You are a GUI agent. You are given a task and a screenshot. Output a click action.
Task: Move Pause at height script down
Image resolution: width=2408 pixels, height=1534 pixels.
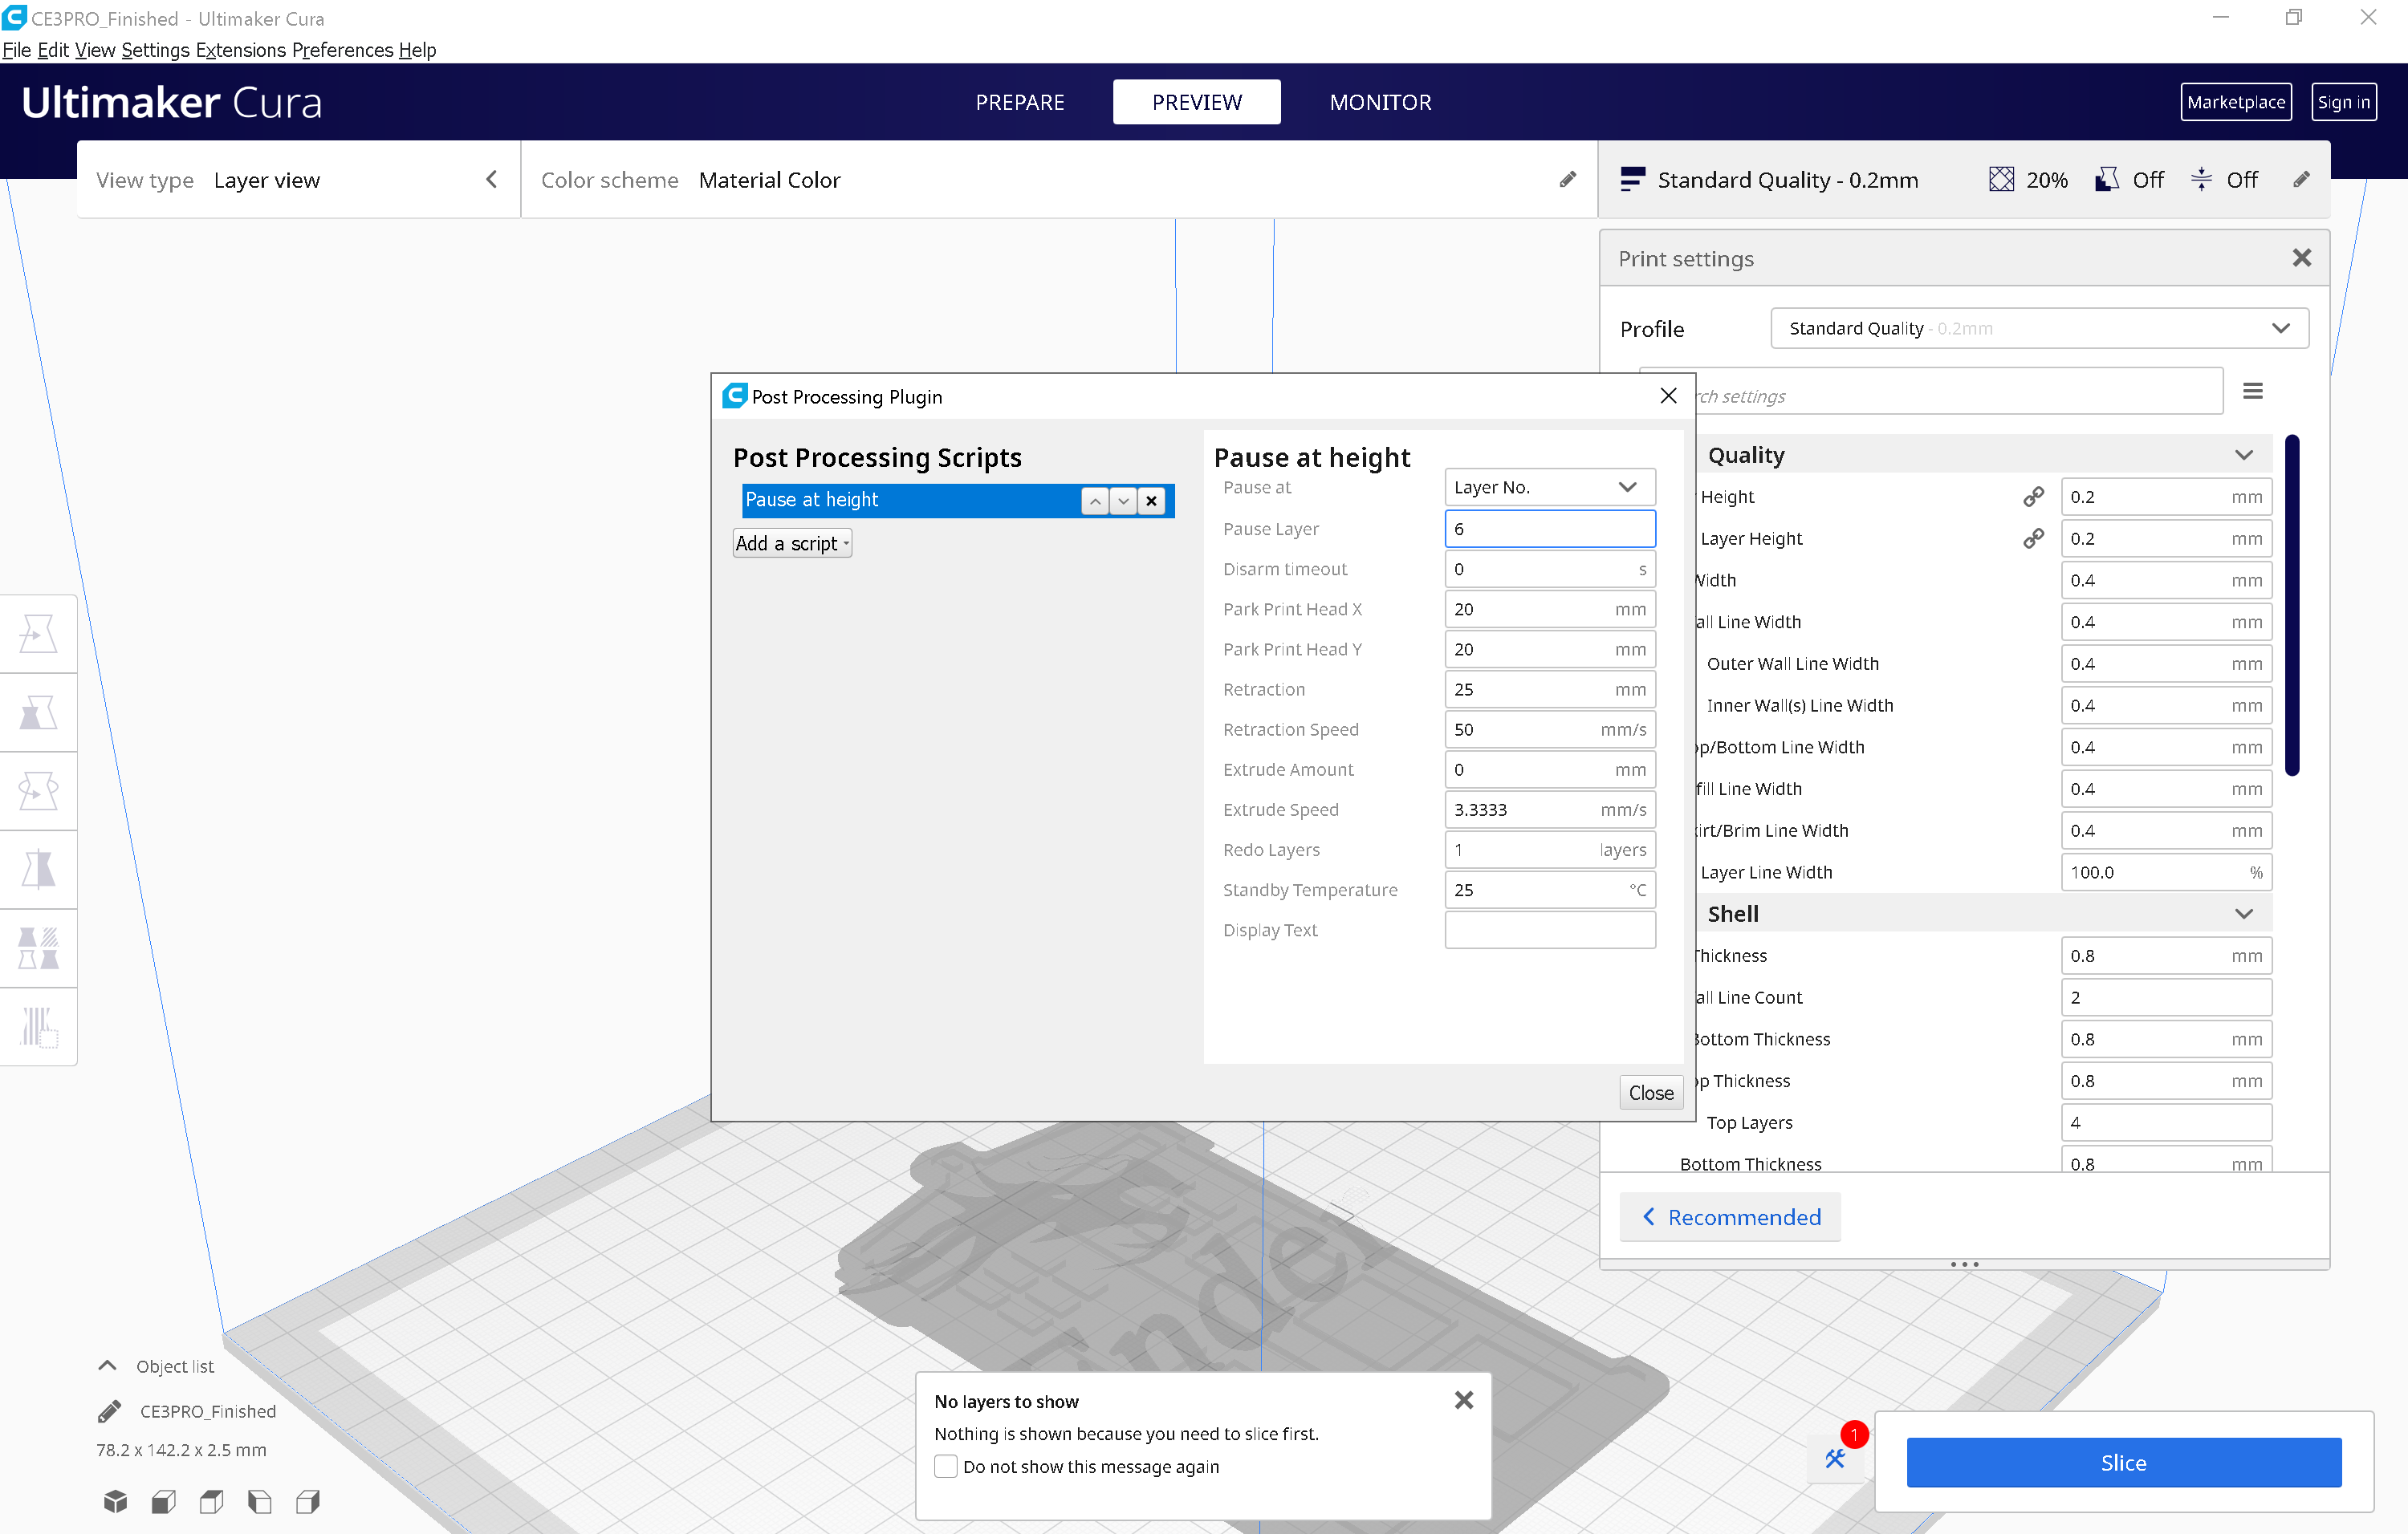1123,501
